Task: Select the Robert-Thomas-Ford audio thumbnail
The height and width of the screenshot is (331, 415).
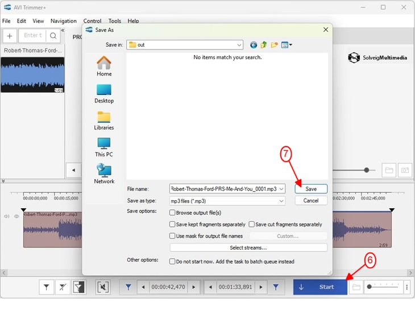Action: (32, 75)
